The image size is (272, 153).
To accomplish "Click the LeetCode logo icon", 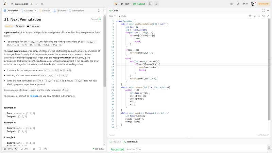I will (5, 4).
